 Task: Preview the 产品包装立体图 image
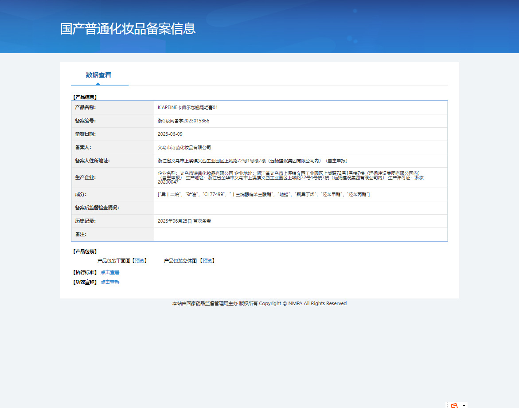[207, 261]
